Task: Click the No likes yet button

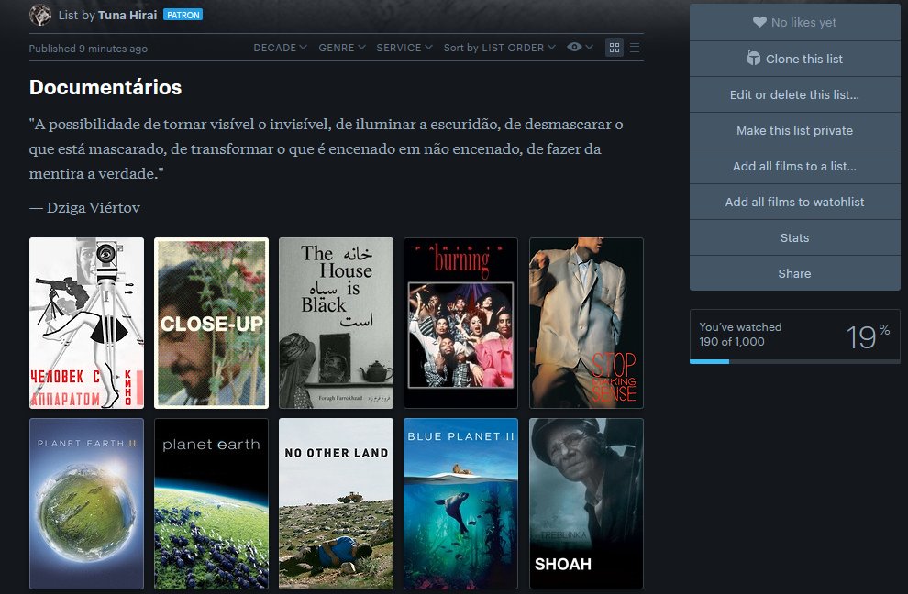Action: pos(794,22)
